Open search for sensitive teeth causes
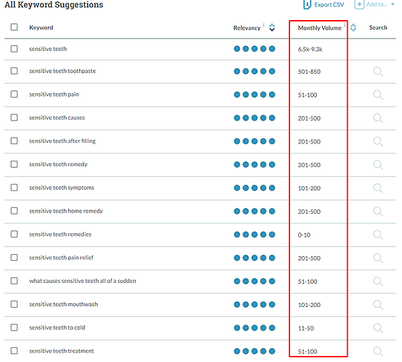The width and height of the screenshot is (402, 362). coord(378,118)
